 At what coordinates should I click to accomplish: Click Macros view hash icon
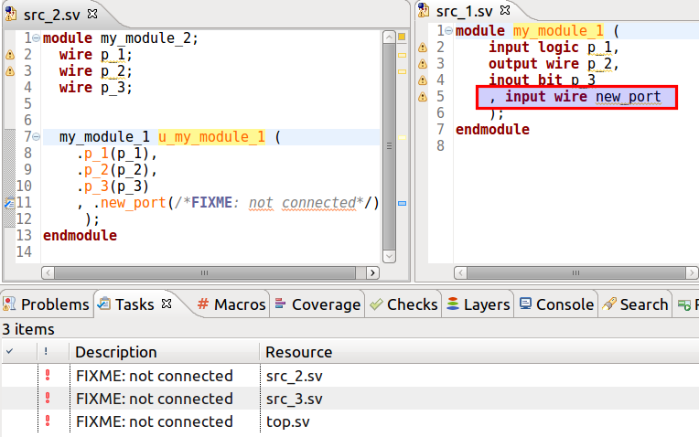[203, 304]
